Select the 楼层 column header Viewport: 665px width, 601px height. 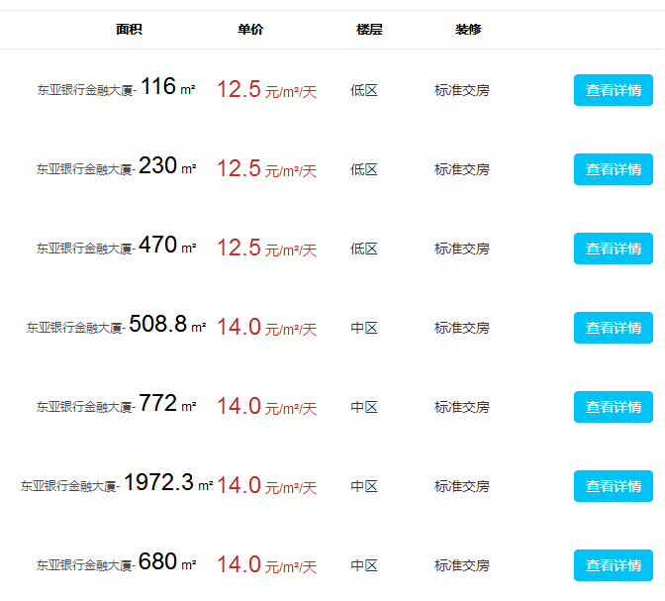pyautogui.click(x=369, y=30)
